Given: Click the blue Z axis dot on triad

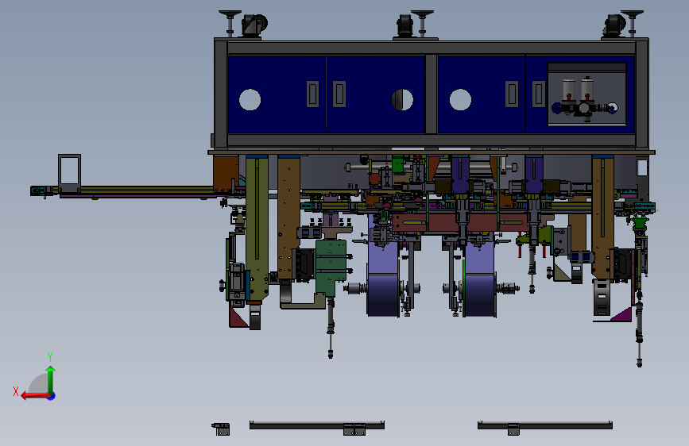Looking at the screenshot, I should point(52,396).
